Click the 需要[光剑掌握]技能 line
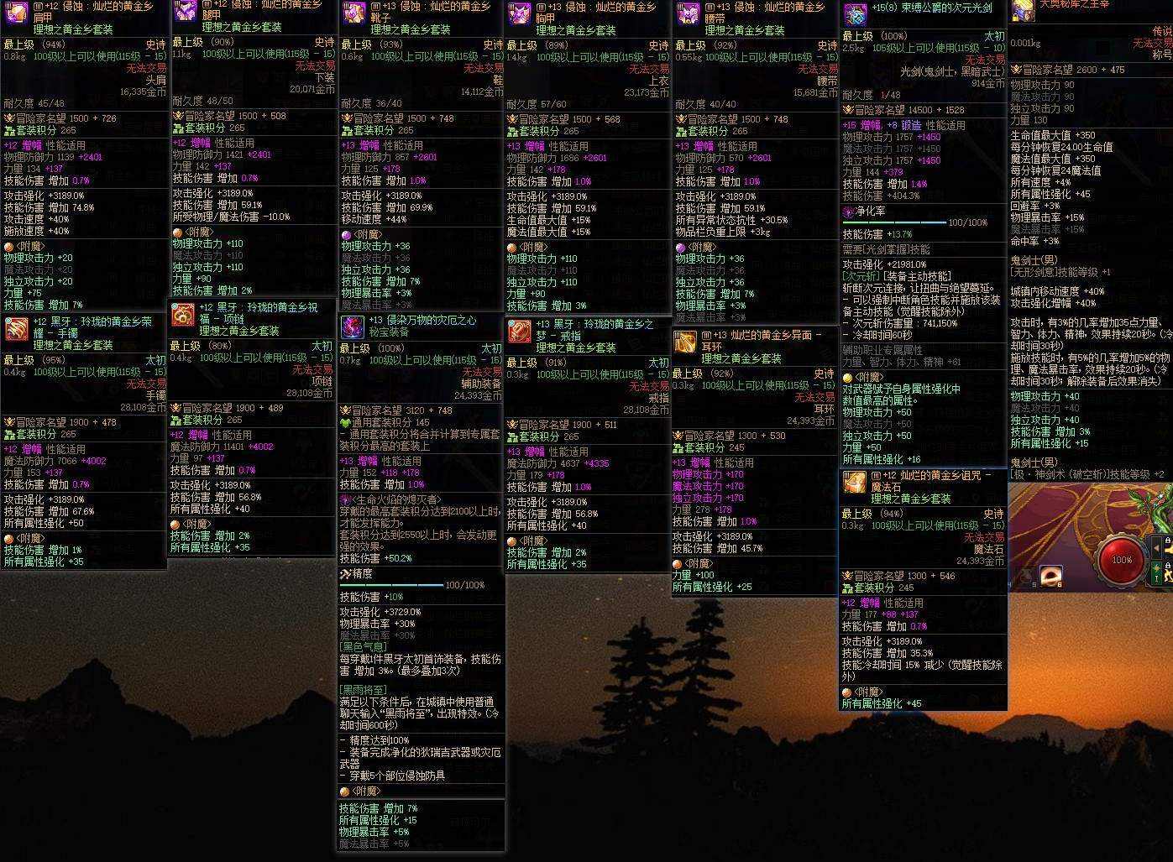 886,249
